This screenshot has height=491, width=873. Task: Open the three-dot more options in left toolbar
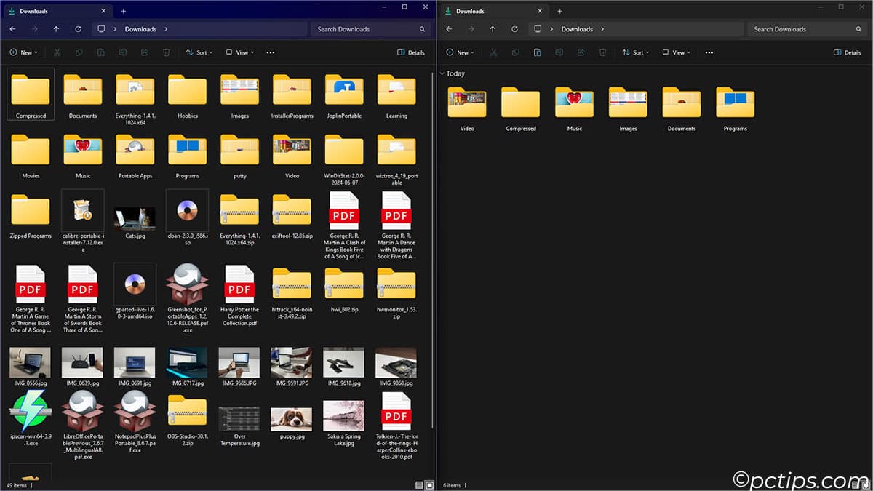[271, 52]
